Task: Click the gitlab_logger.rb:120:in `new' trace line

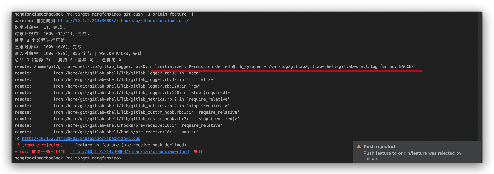Action: click(x=108, y=86)
